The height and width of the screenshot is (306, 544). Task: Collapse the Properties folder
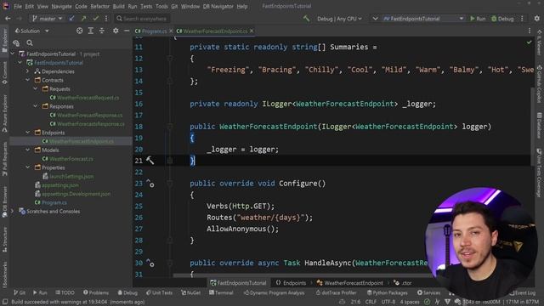click(x=28, y=167)
